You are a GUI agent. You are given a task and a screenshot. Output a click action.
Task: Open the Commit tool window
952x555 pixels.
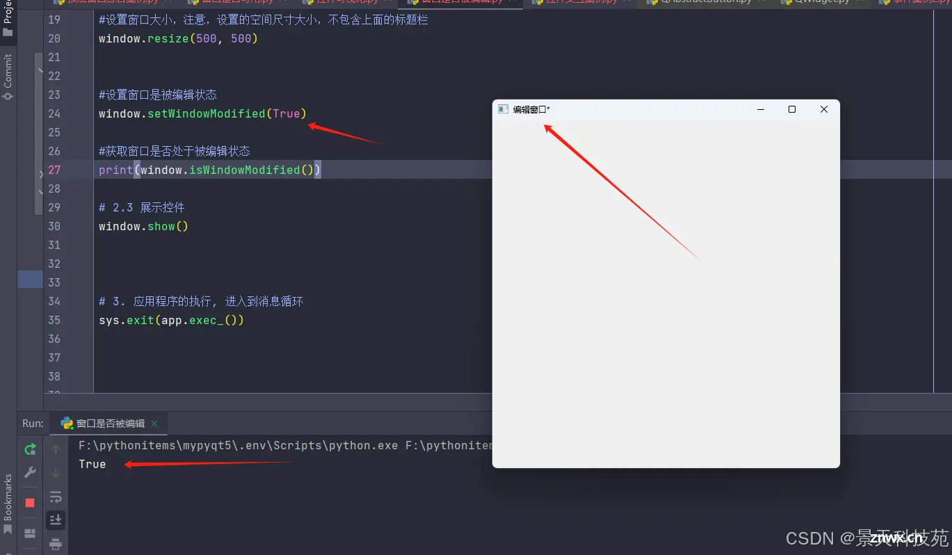coord(8,77)
